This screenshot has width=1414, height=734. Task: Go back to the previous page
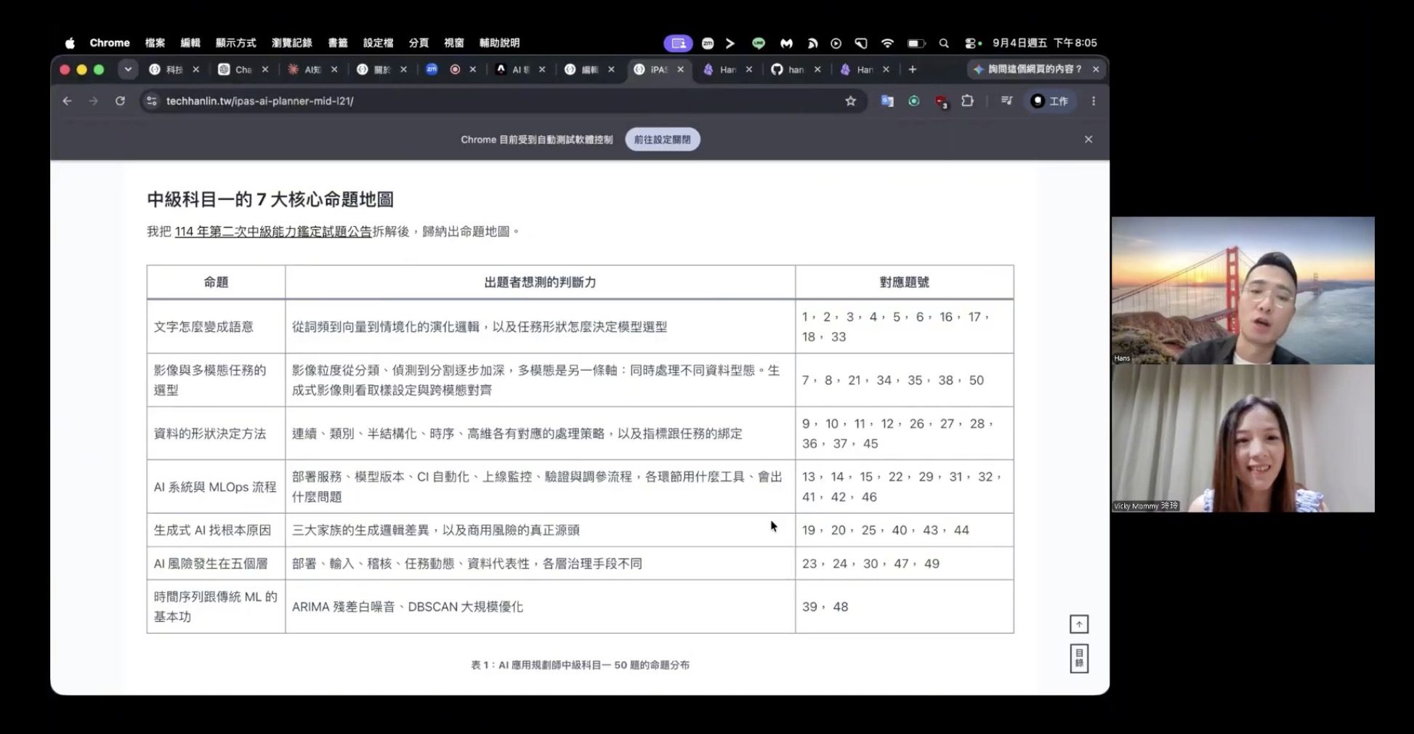coord(67,101)
